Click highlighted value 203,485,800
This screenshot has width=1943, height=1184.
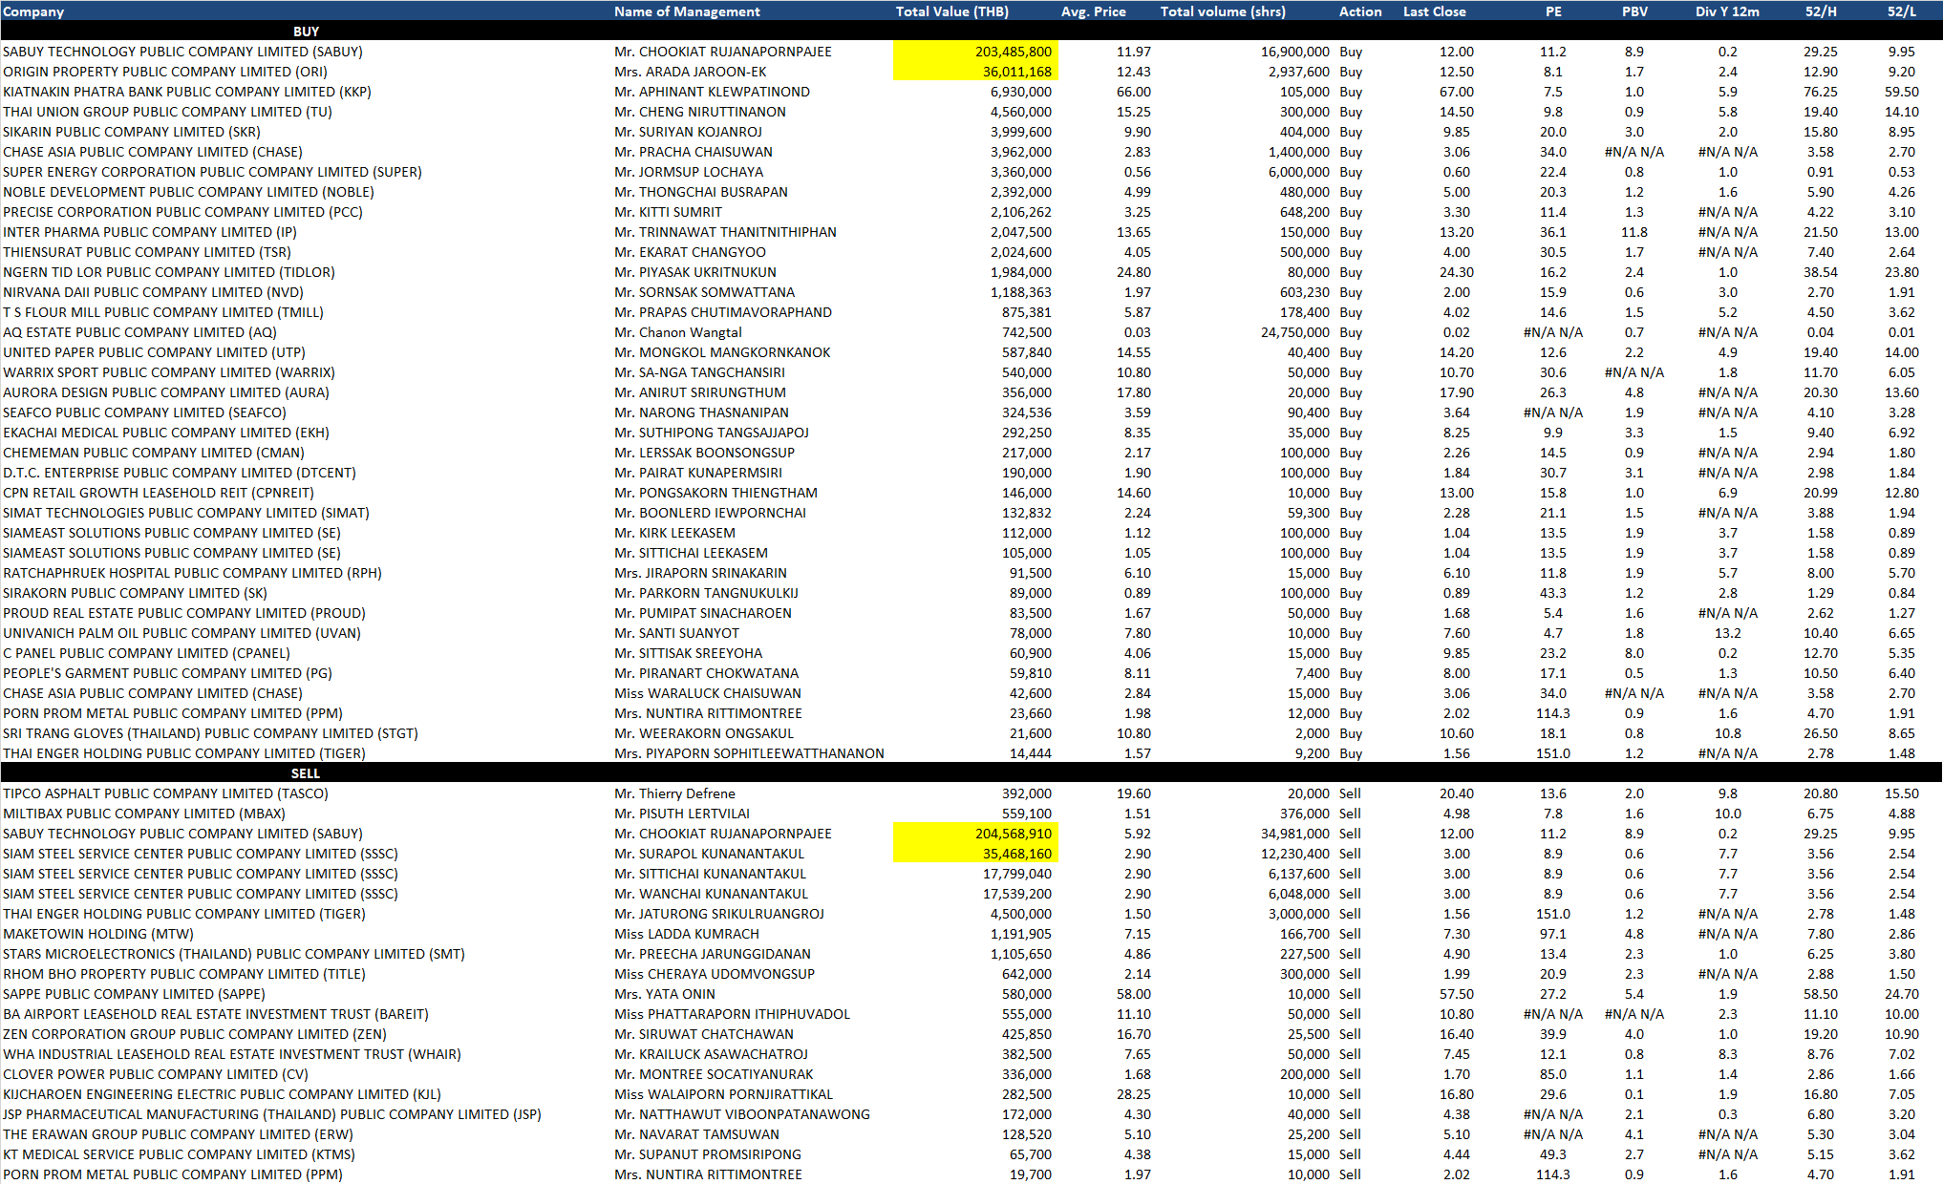click(x=1013, y=52)
